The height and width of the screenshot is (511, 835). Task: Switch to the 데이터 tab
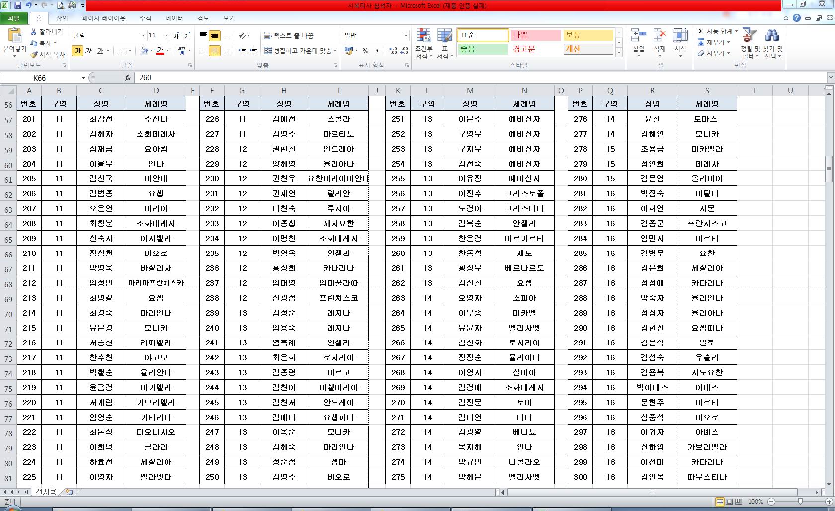[174, 18]
